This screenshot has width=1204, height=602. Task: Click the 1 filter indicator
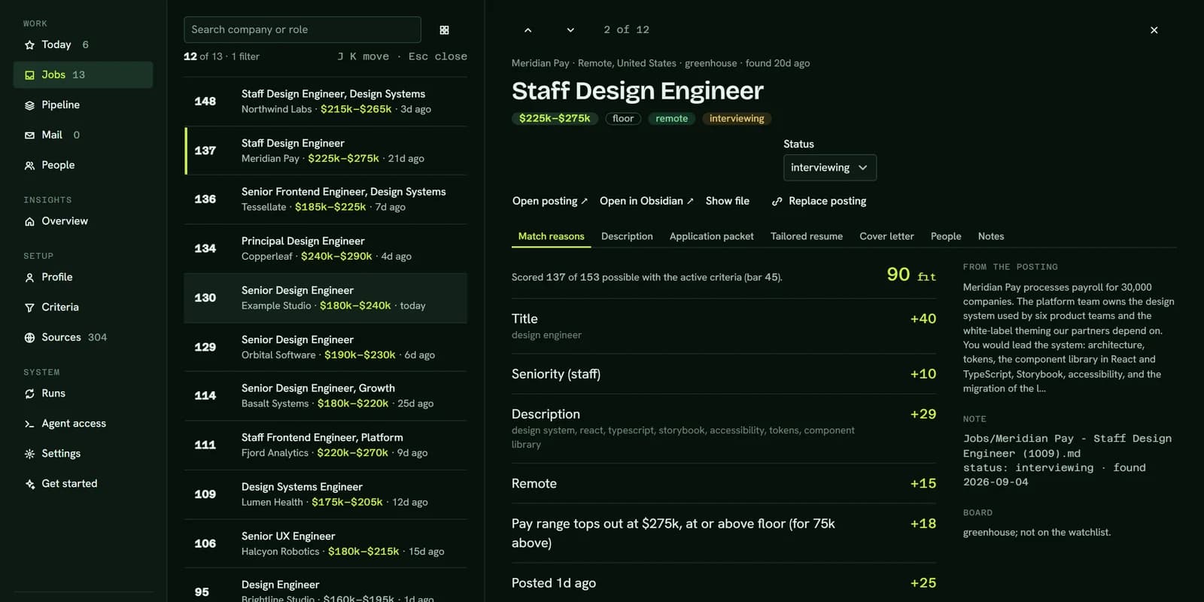coord(245,56)
